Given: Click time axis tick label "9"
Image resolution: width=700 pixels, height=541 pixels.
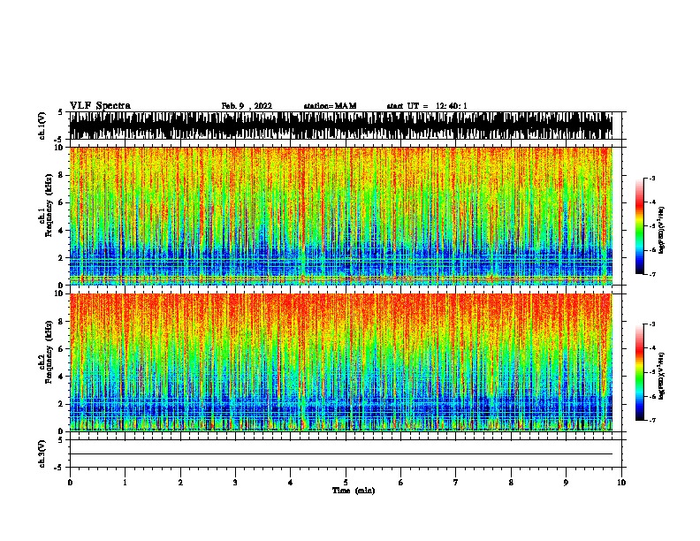Looking at the screenshot, I should tap(566, 483).
